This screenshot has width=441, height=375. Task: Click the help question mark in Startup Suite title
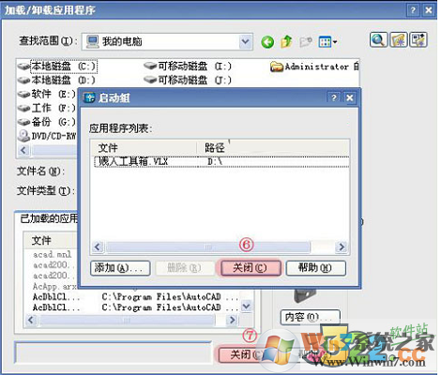334,97
